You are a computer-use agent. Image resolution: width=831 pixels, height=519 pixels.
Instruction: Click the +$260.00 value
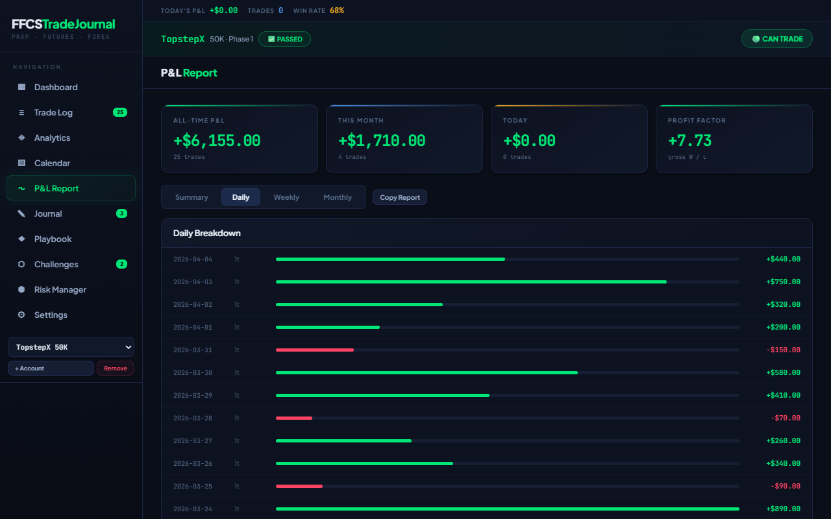tap(783, 441)
